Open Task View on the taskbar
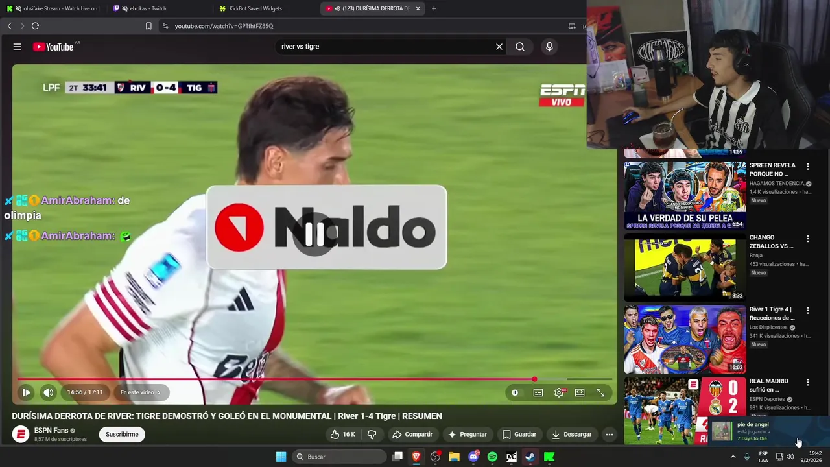The image size is (830, 467). click(x=397, y=457)
